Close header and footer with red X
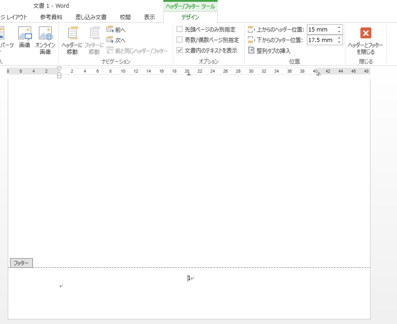Image resolution: width=397 pixels, height=324 pixels. [x=365, y=33]
